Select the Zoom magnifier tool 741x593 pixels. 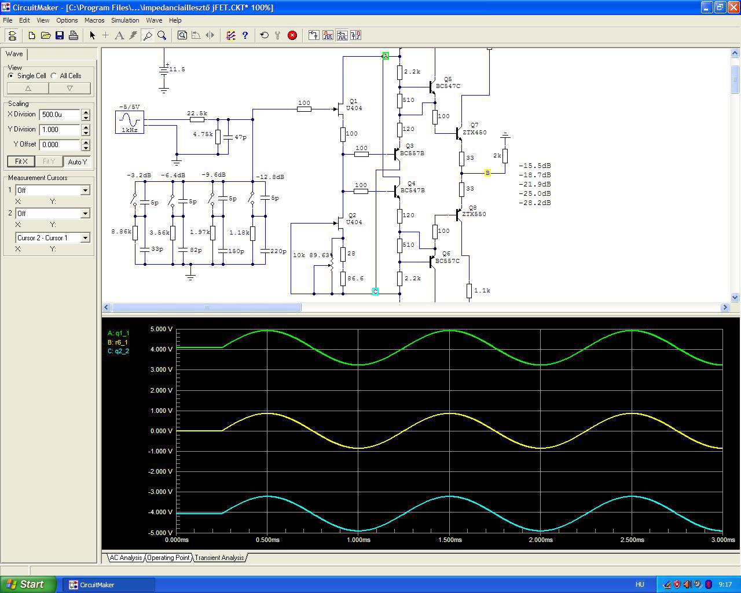(162, 35)
